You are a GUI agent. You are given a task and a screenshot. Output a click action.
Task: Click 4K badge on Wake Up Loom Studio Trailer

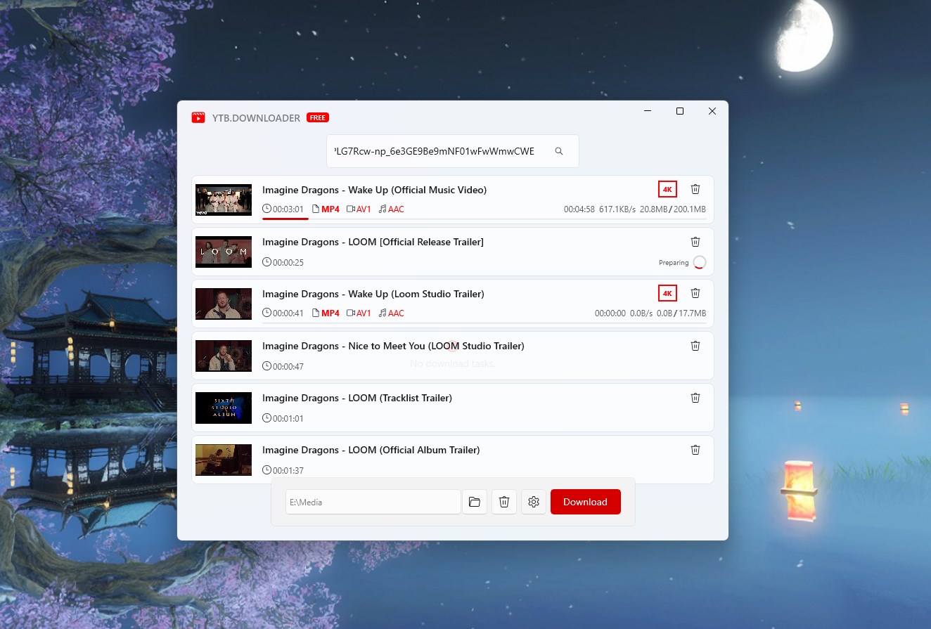click(x=667, y=293)
